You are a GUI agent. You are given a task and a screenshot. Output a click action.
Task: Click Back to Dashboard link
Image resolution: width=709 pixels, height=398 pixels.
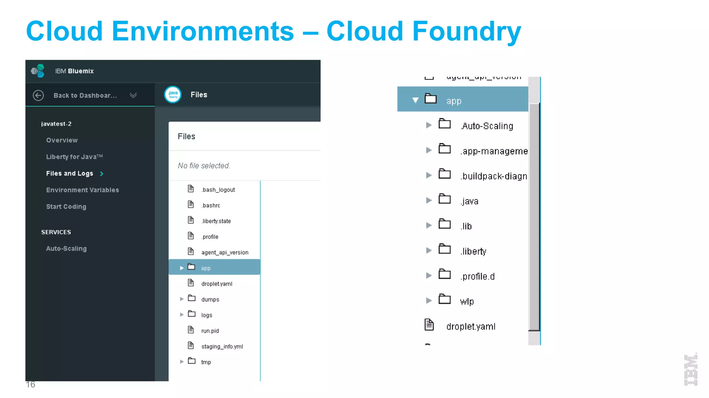[x=85, y=95]
